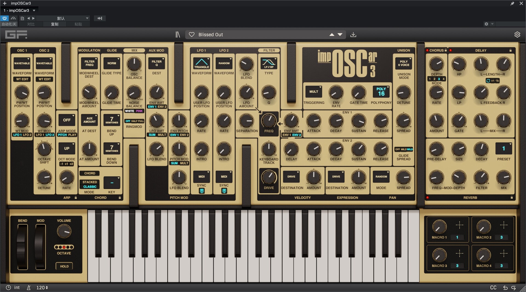Screen dimensions: 526x292
Task: Click the Macro 1 assign crosshair
Action: [459, 225]
